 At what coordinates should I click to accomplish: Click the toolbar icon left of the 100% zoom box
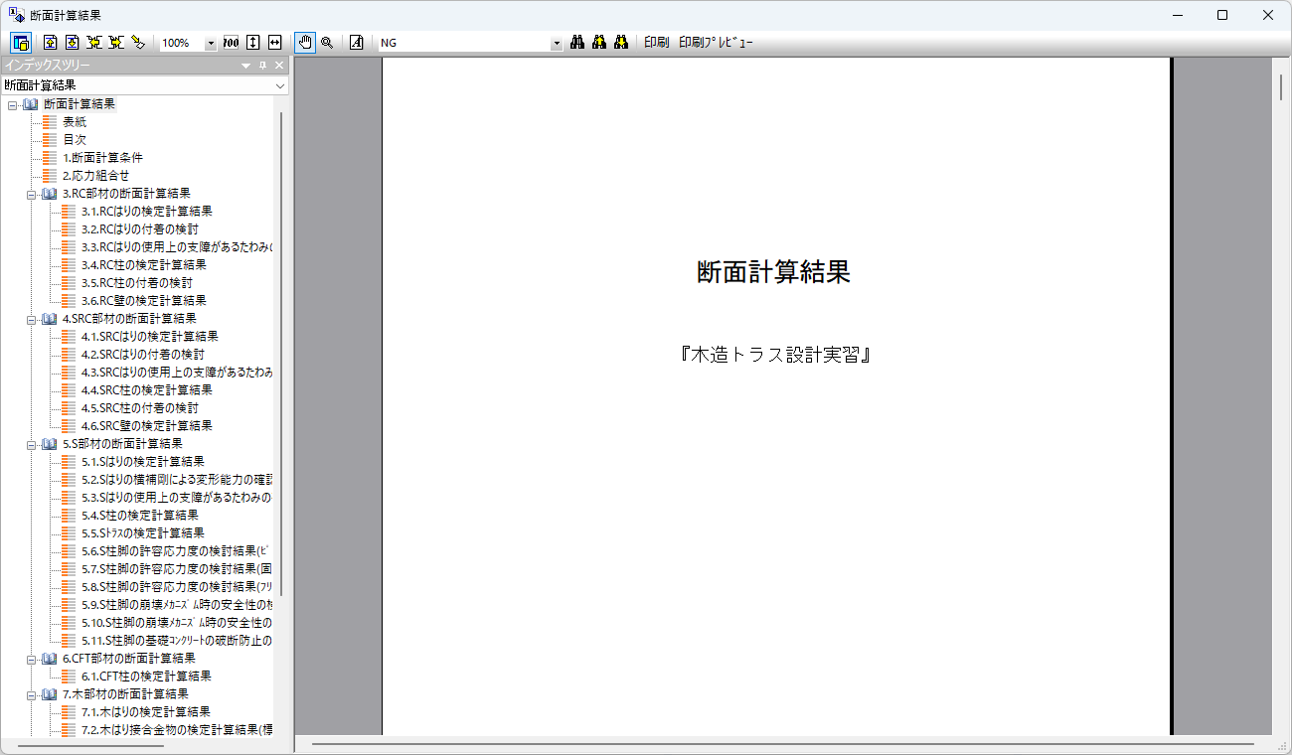[138, 43]
